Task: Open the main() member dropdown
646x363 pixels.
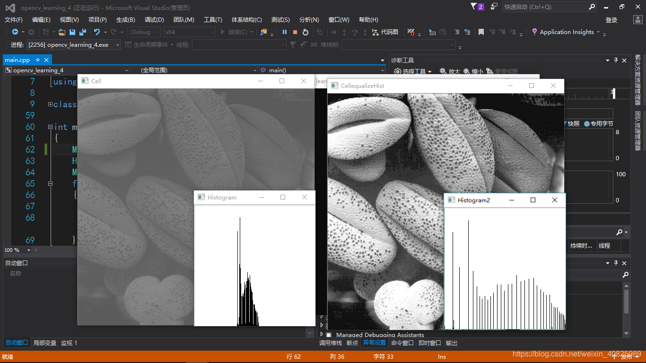Action: pos(322,70)
